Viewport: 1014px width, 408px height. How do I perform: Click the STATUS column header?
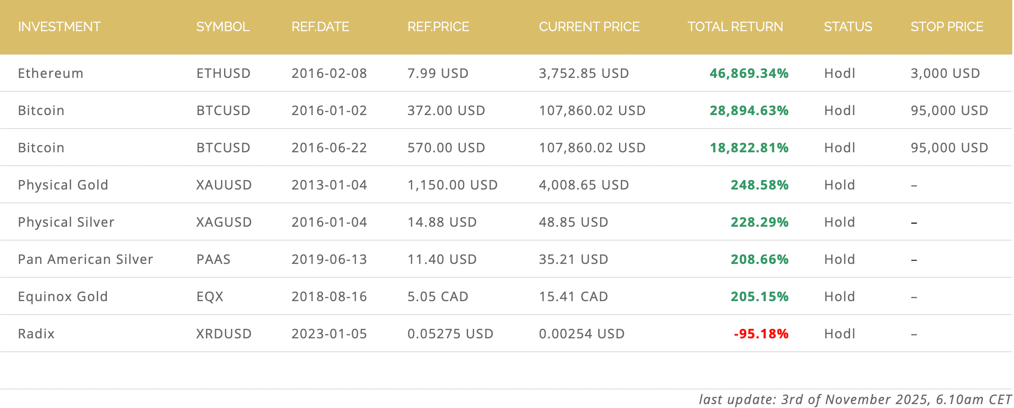point(847,27)
